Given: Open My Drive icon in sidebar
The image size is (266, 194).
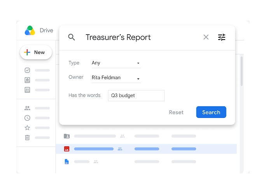Looking at the screenshot, I should tap(27, 80).
